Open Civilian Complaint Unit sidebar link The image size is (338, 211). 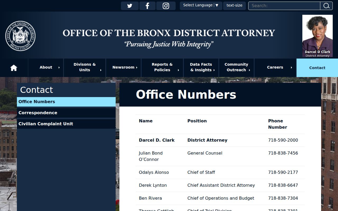[x=66, y=124]
